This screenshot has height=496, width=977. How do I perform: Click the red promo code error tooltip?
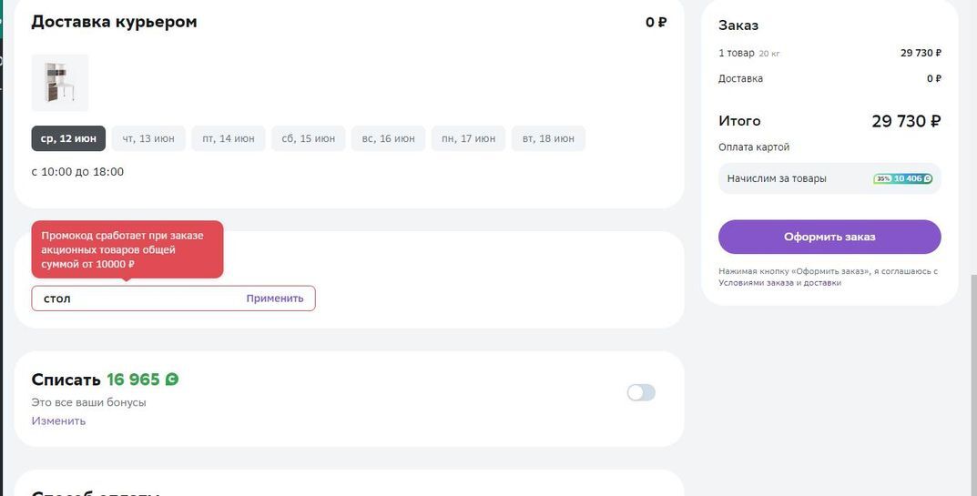[127, 249]
